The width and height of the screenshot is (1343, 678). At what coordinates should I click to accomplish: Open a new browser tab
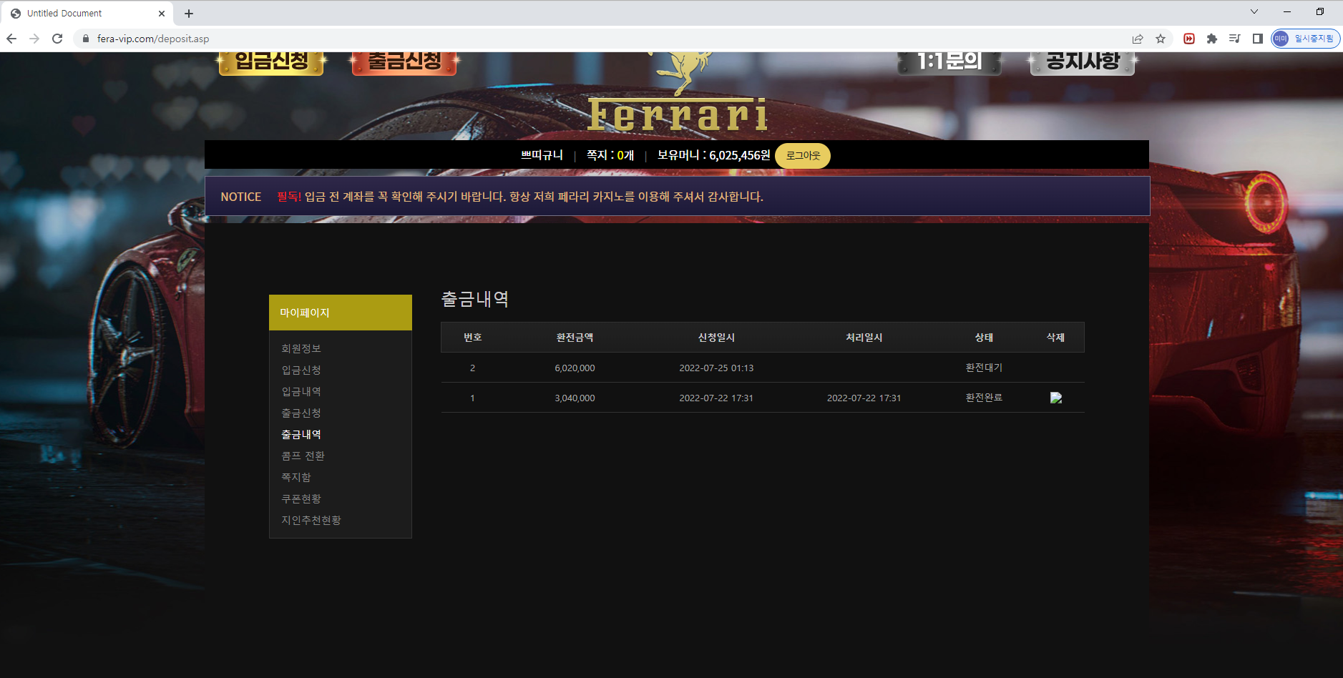189,14
